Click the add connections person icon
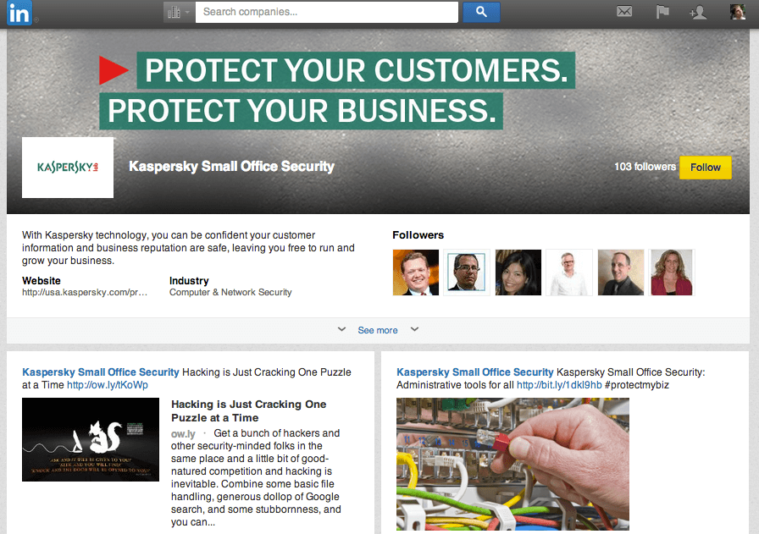 tap(698, 12)
